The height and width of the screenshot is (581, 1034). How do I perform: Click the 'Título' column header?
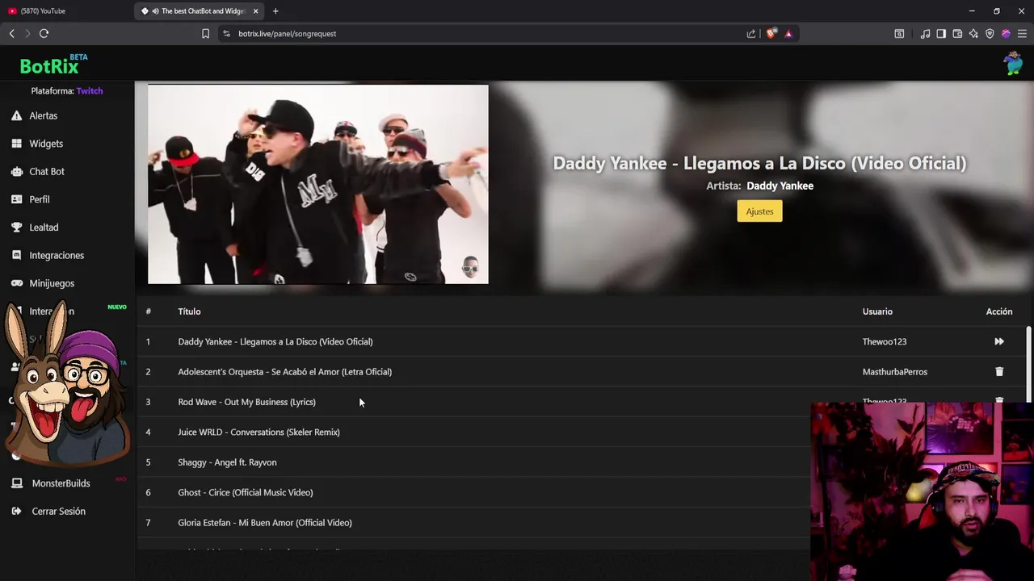pyautogui.click(x=189, y=311)
